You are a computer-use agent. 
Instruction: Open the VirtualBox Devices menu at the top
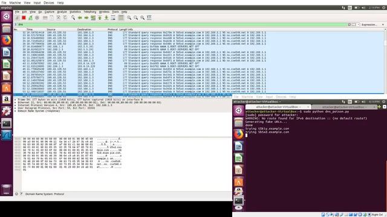click(x=49, y=2)
